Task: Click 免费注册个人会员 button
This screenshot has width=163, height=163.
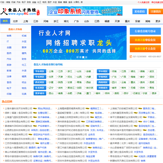Action: 145,49
